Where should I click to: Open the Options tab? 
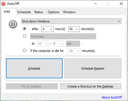click(54, 12)
